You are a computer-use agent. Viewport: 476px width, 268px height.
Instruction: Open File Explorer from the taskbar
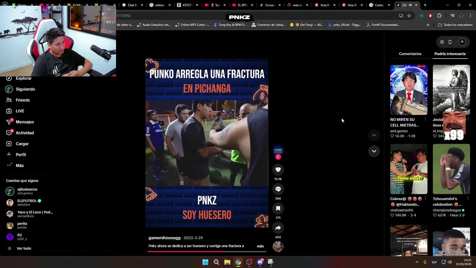click(227, 262)
